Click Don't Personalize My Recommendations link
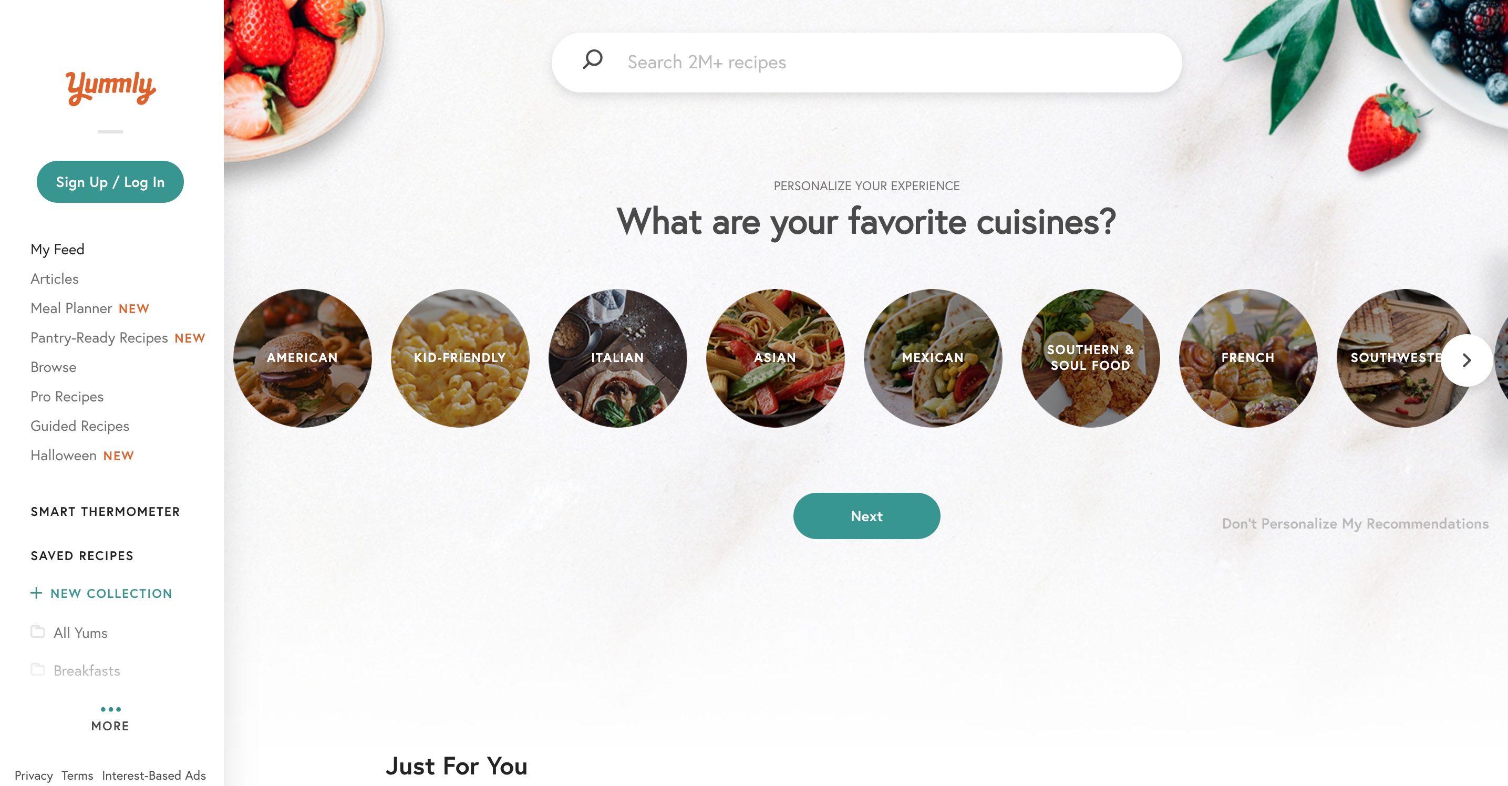Screen dimensions: 1508x786 [x=1355, y=524]
